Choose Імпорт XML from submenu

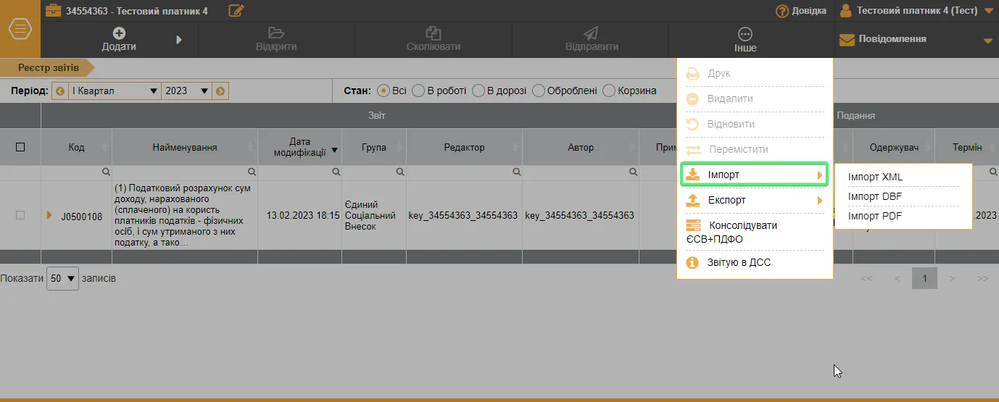[x=875, y=177]
